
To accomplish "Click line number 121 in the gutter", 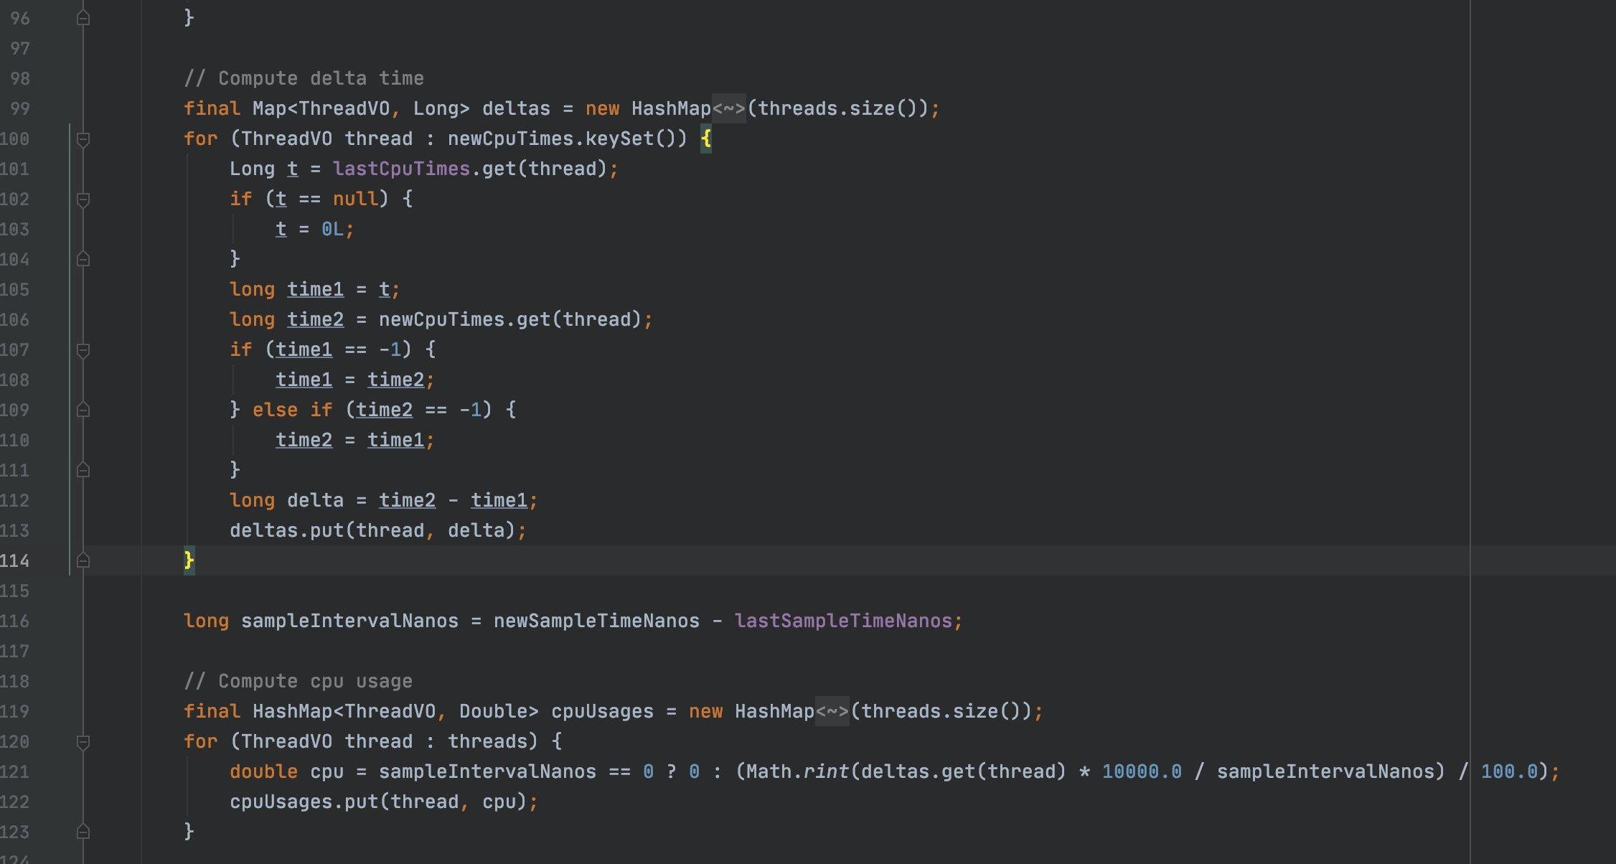I will tap(15, 772).
